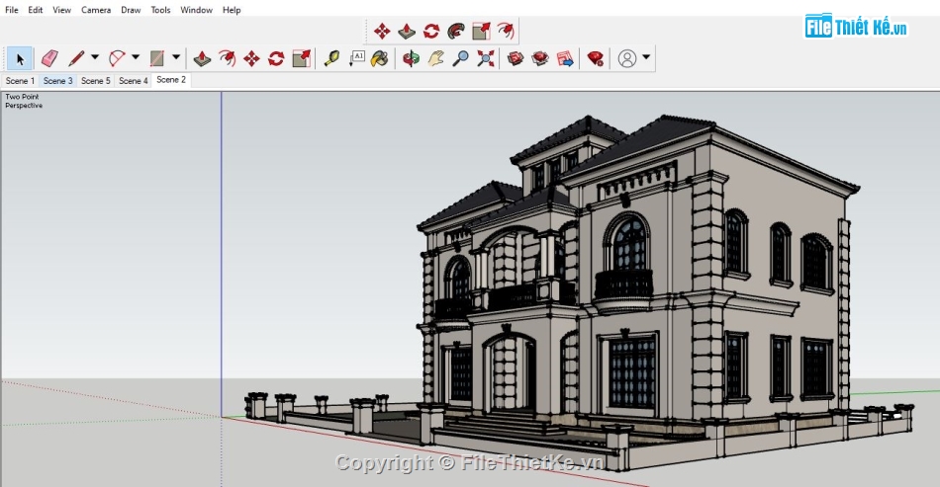Switch to the Scene 3 tab

tap(57, 81)
